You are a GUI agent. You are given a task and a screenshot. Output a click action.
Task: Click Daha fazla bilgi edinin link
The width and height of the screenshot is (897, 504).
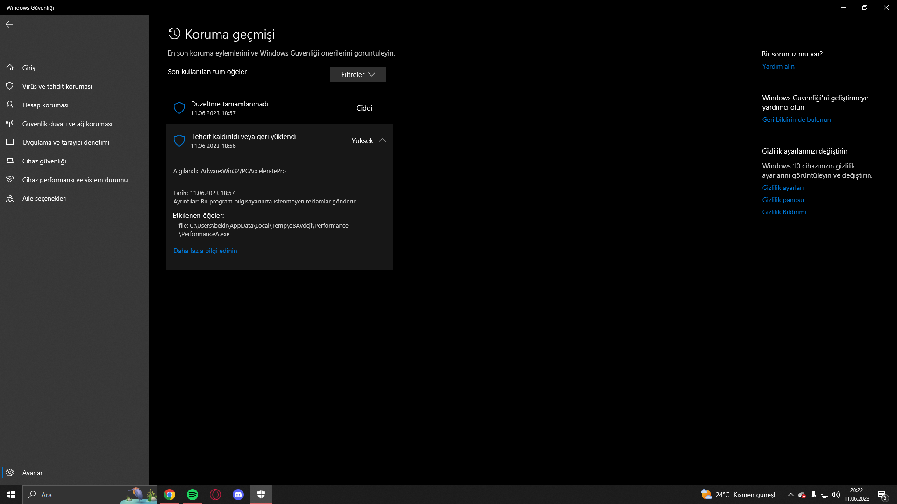205,251
